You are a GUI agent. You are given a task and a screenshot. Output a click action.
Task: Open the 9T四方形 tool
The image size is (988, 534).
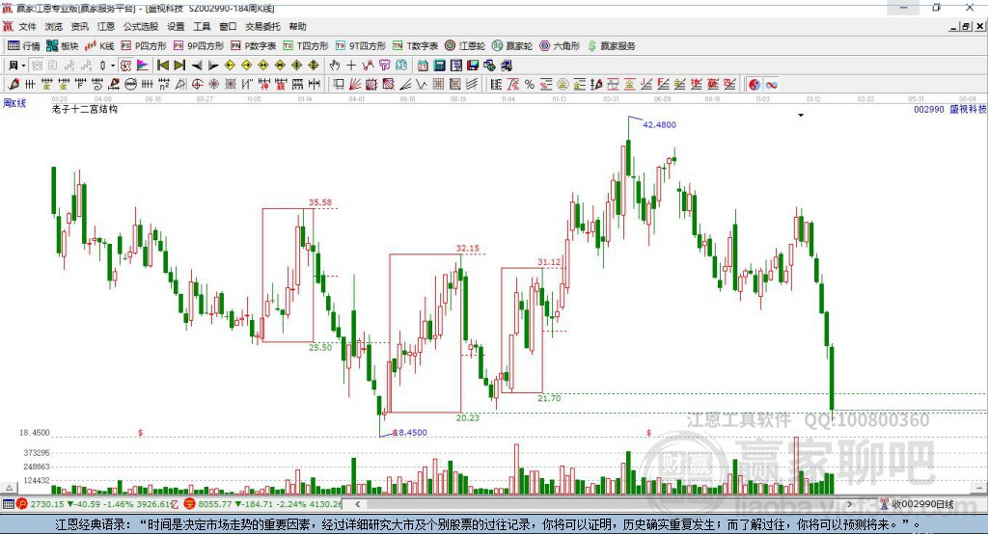(361, 46)
